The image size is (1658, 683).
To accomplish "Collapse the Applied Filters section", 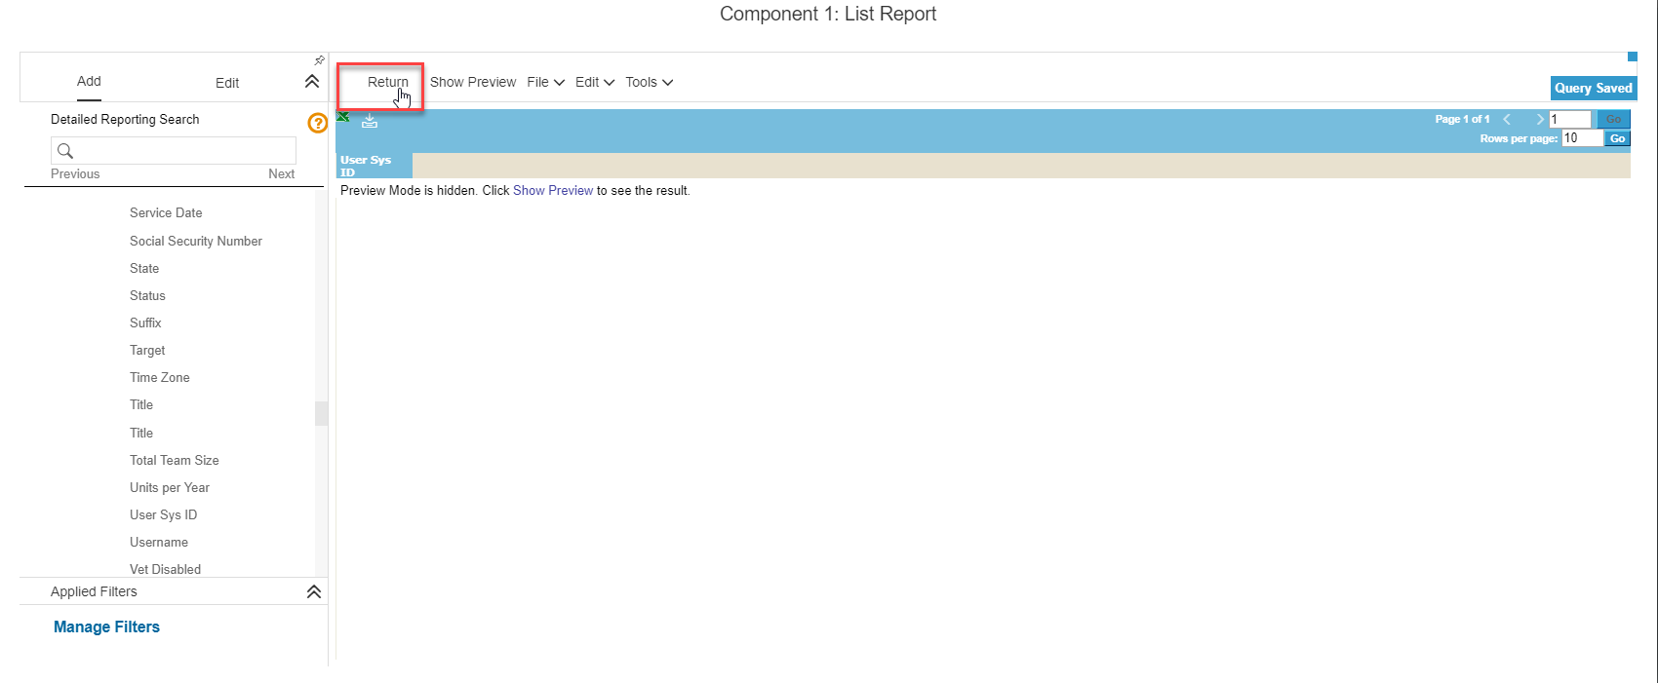I will pos(314,591).
